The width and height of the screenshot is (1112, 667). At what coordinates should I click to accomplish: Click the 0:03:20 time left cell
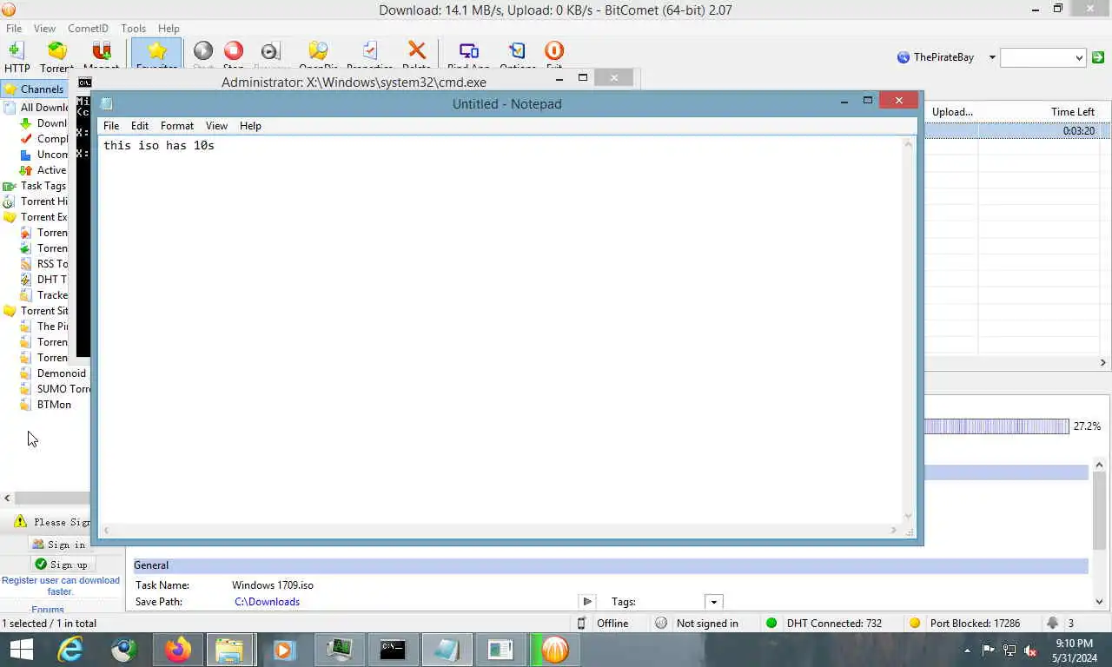[1078, 131]
